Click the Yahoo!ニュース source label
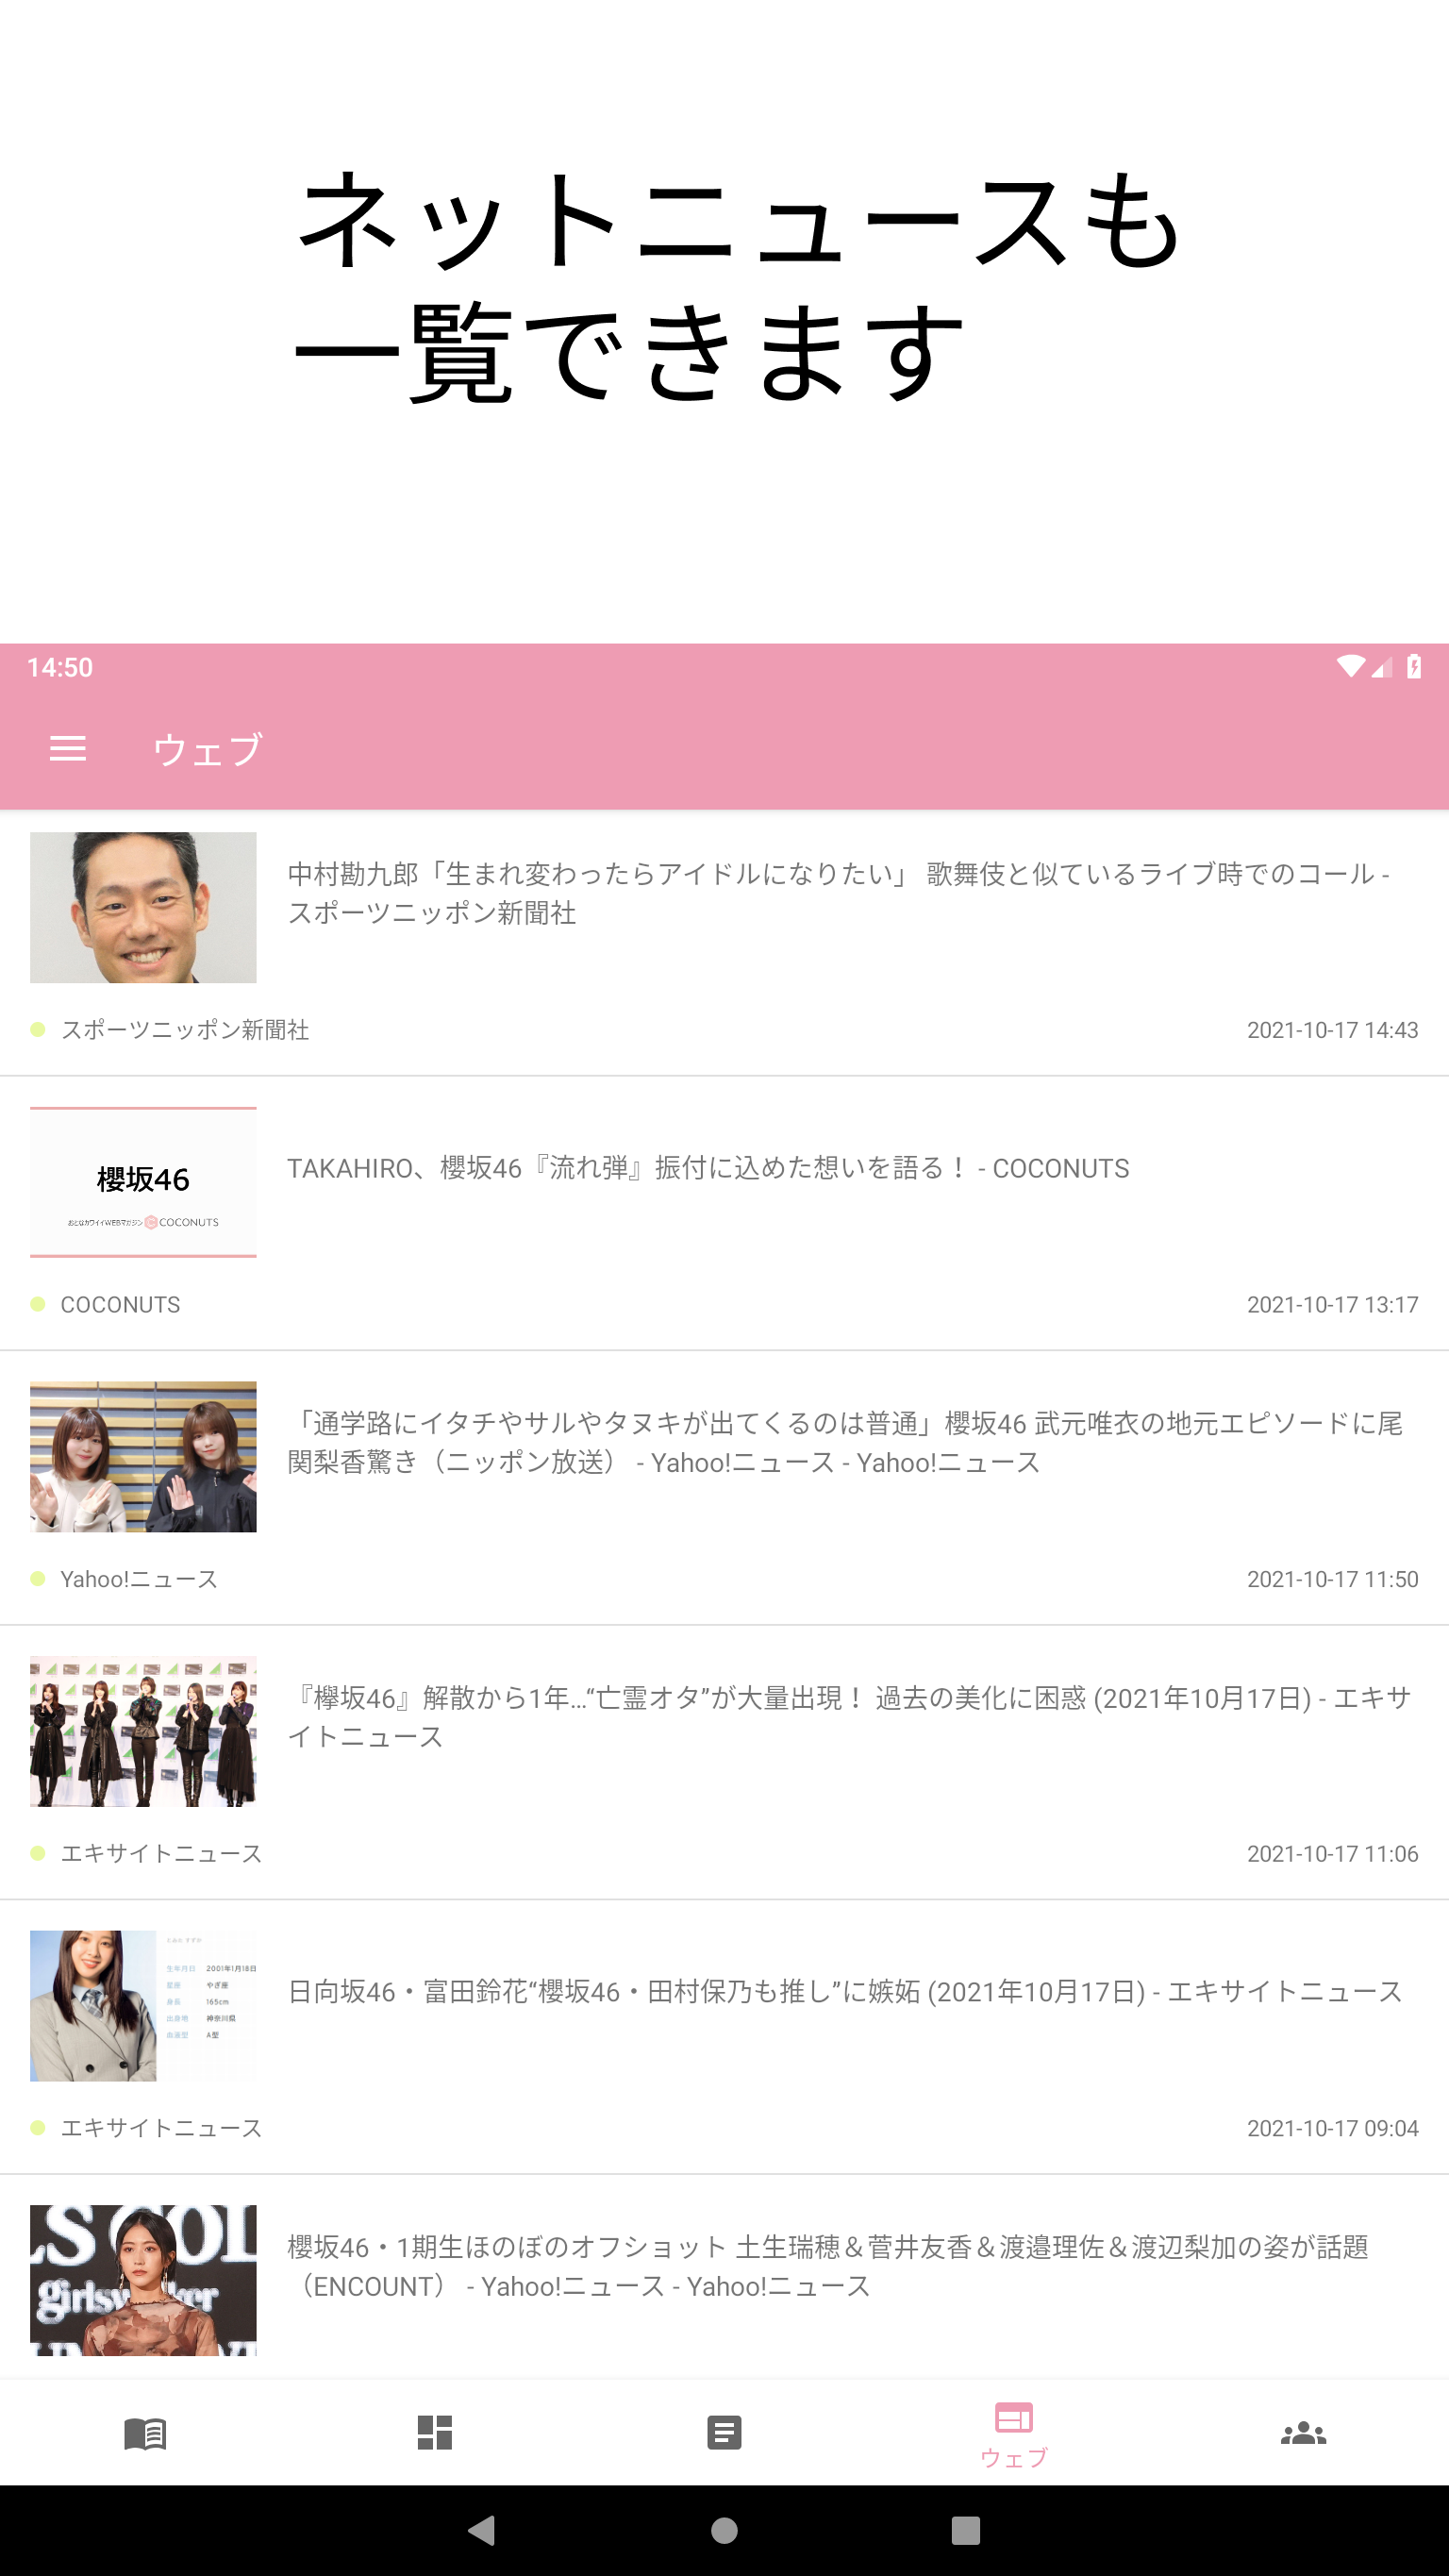The width and height of the screenshot is (1449, 2576). [x=139, y=1579]
